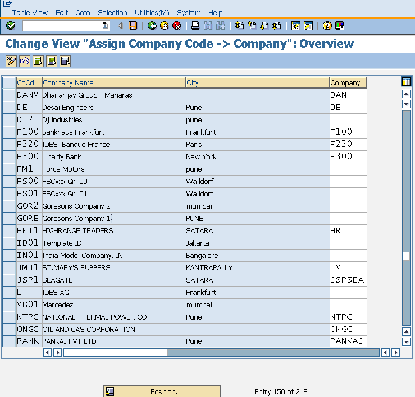Select the row for GORE Goresons Company 1

pos(9,219)
